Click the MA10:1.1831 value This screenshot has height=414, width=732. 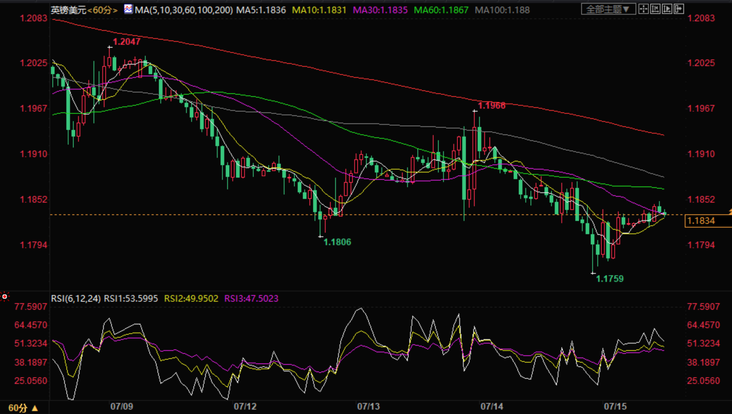319,10
